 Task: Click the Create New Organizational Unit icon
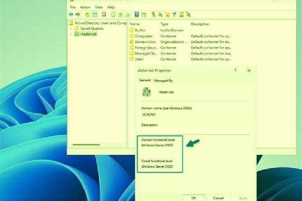(x=167, y=15)
